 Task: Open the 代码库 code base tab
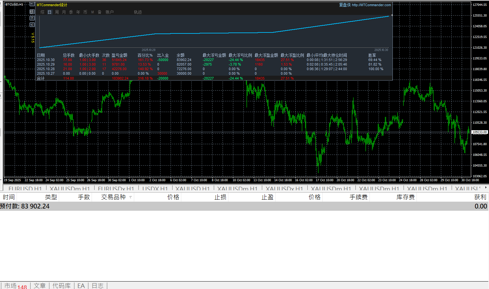(62, 286)
